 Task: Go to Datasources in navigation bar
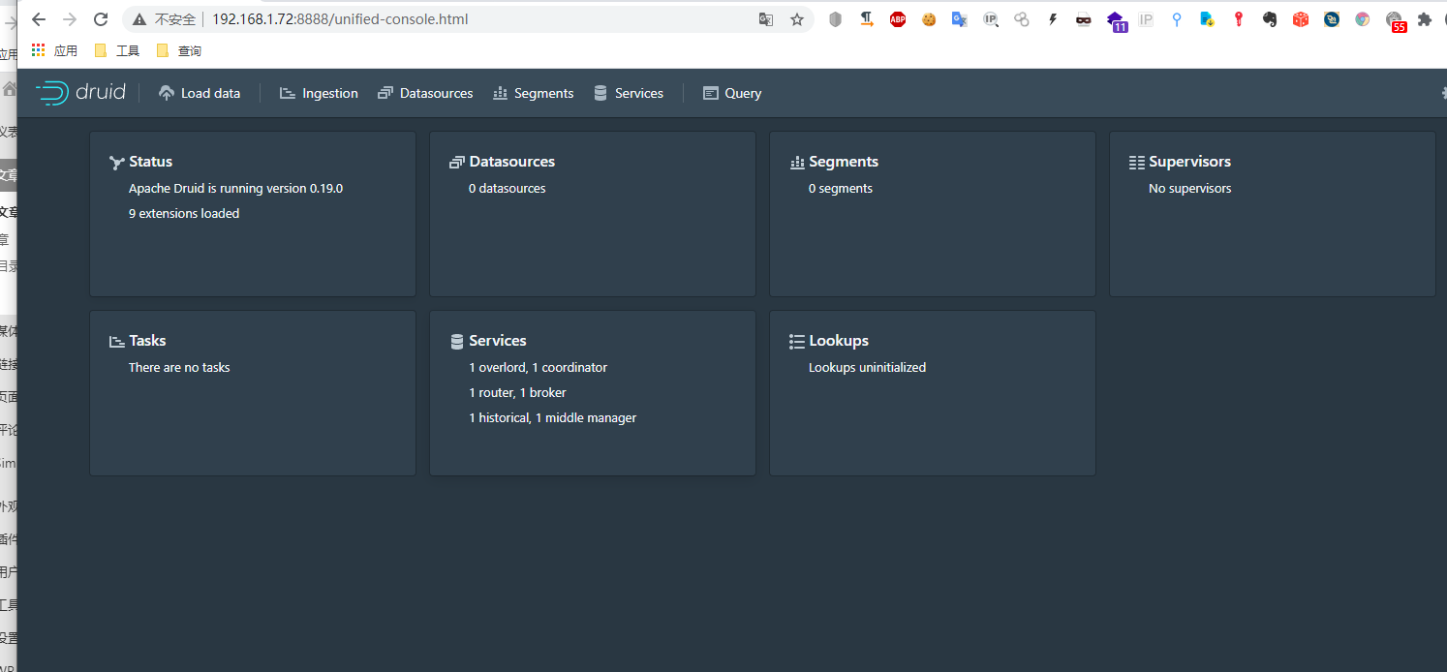425,93
